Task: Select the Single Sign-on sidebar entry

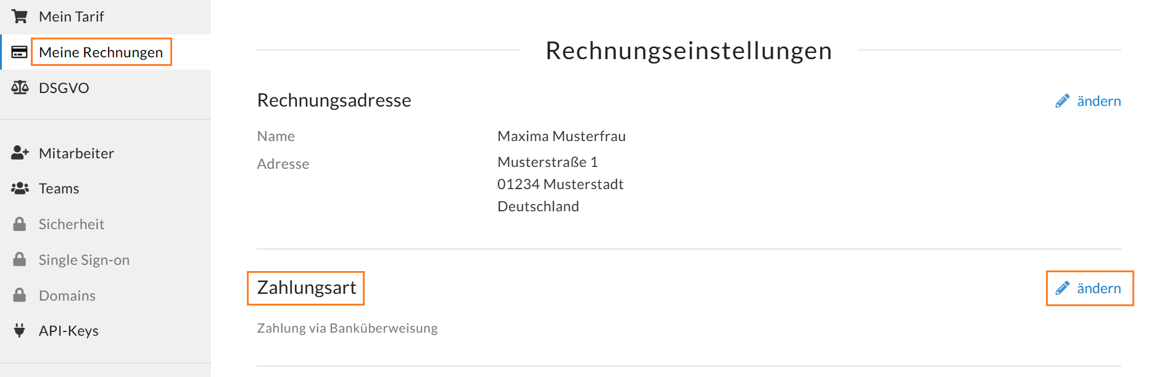Action: [x=106, y=259]
